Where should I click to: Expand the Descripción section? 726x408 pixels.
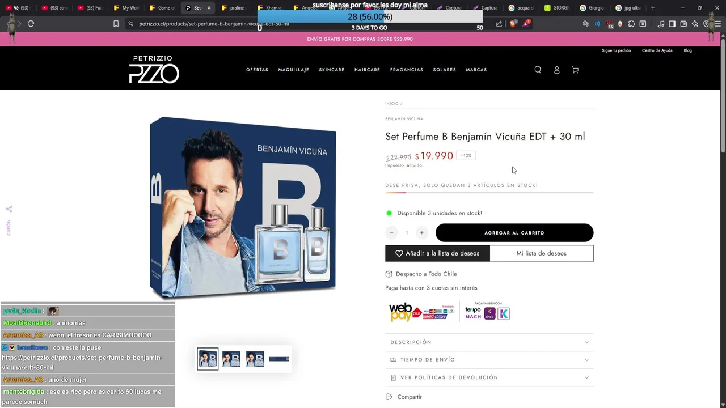point(489,342)
